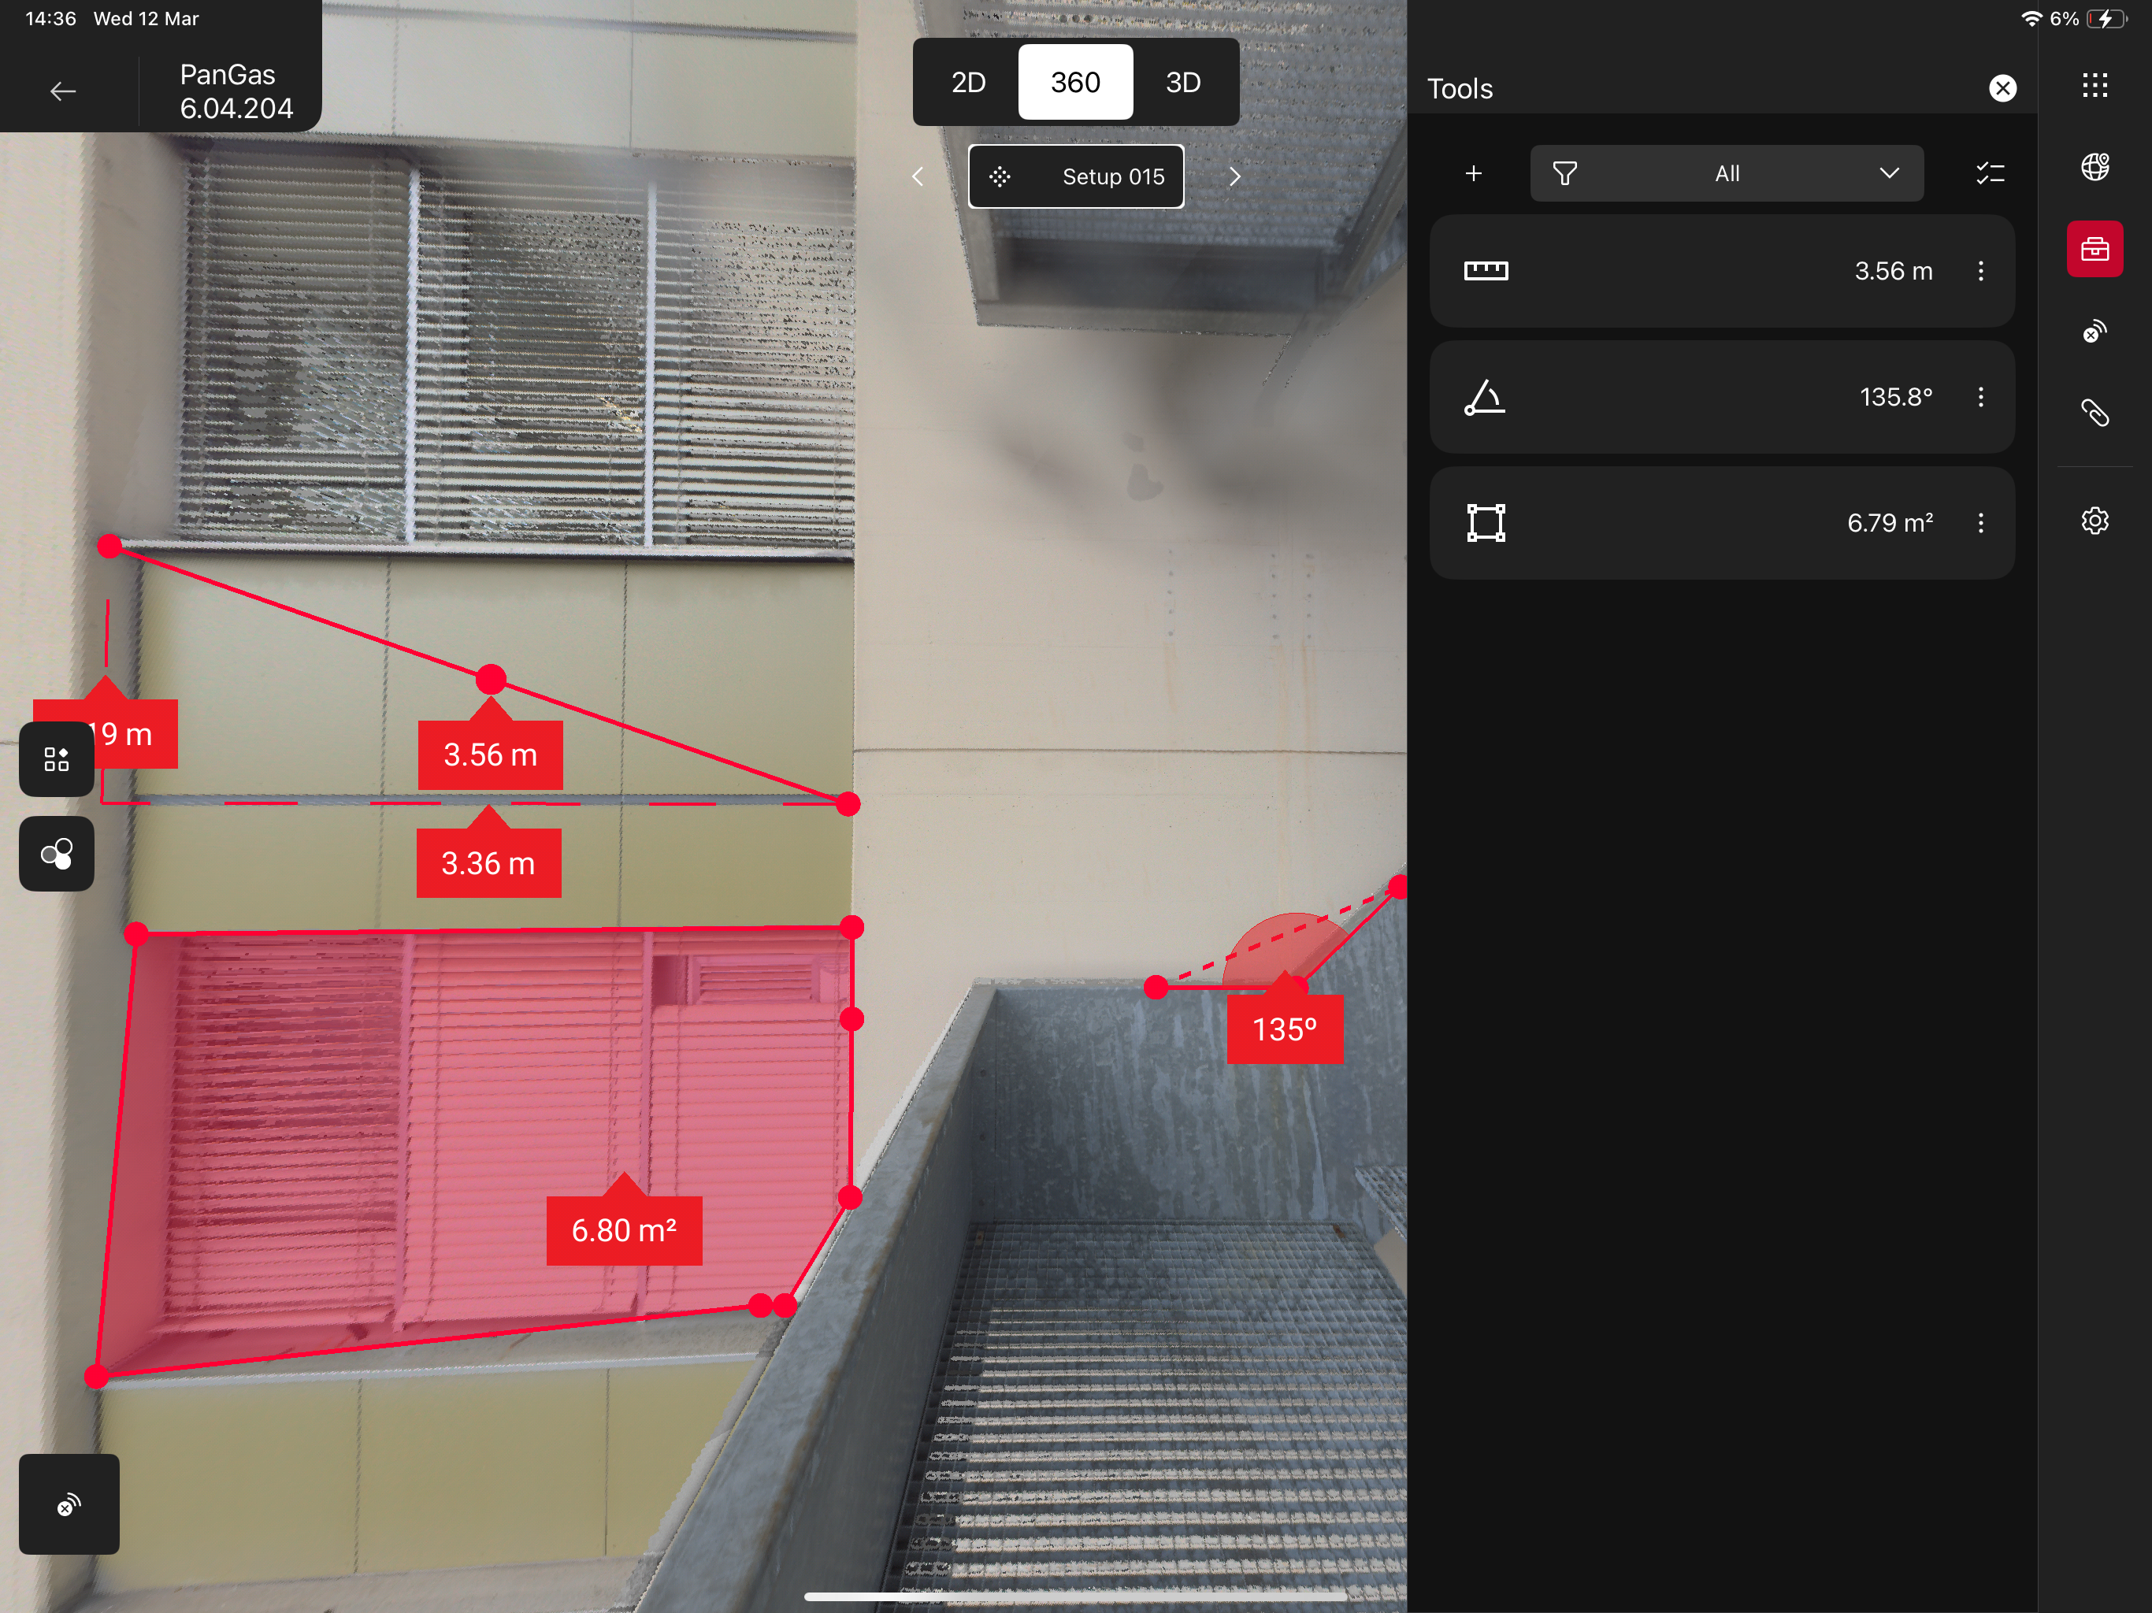
Task: Open the toolbox icon in right sidebar
Action: tap(2094, 249)
